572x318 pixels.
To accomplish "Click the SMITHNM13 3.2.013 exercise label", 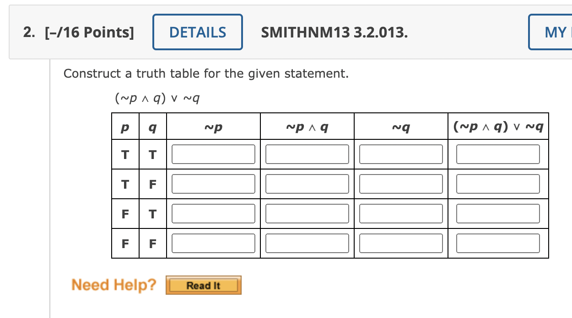I will 334,32.
